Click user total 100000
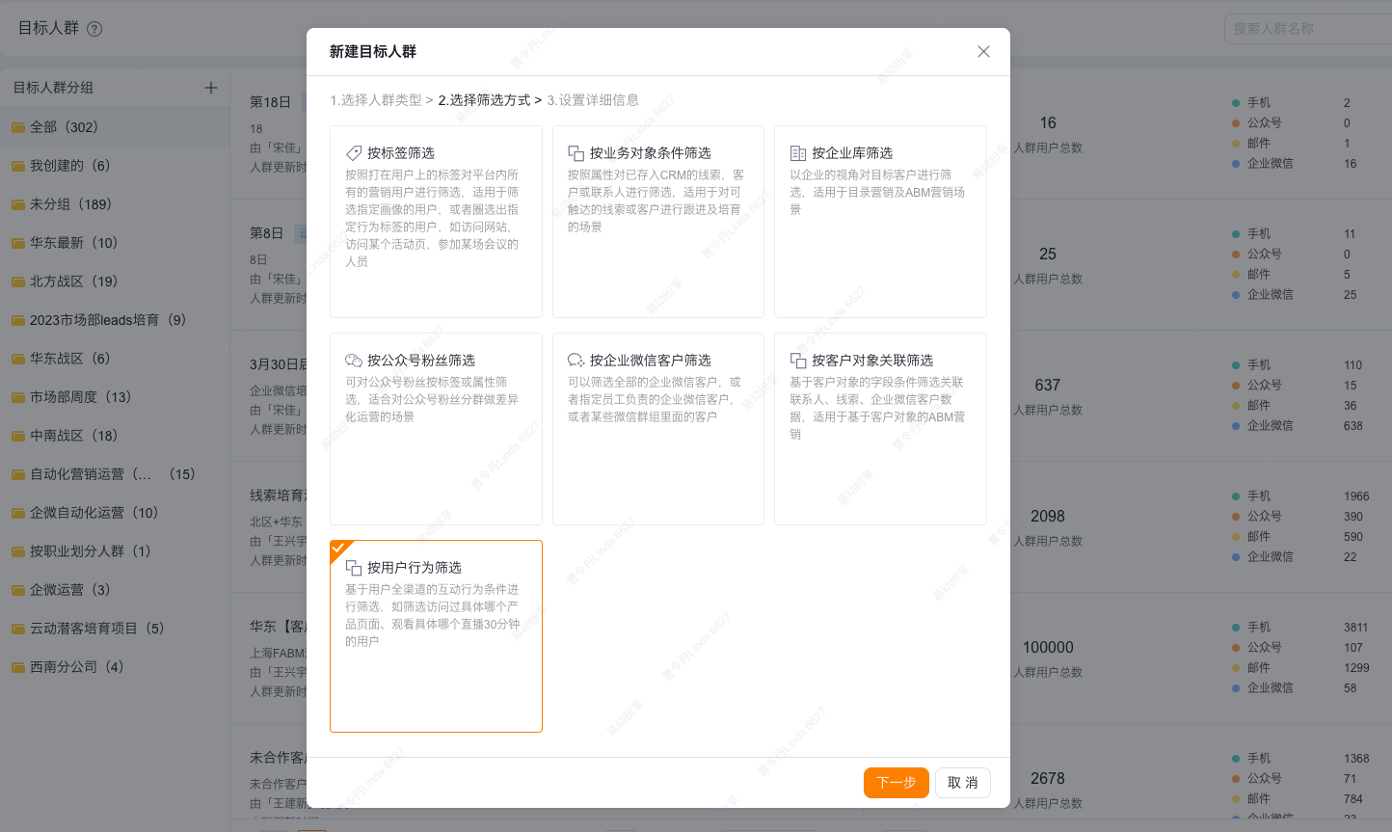1392x832 pixels. click(1048, 648)
